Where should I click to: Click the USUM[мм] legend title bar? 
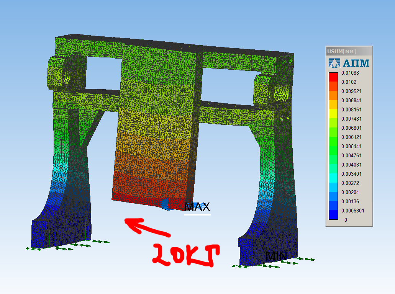(349, 51)
